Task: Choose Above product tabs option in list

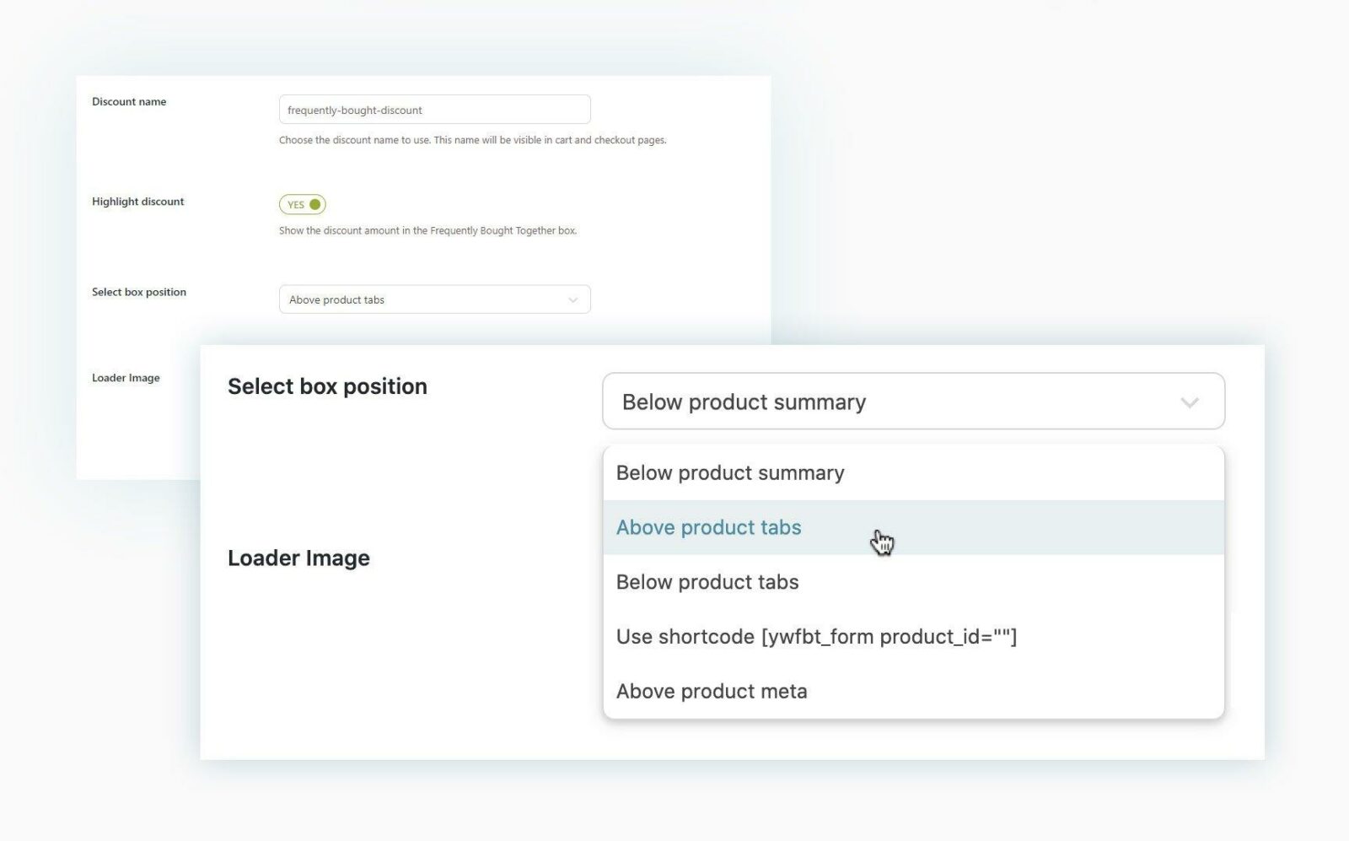Action: (x=913, y=527)
